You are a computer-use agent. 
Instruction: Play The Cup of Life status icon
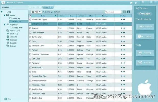(121, 33)
